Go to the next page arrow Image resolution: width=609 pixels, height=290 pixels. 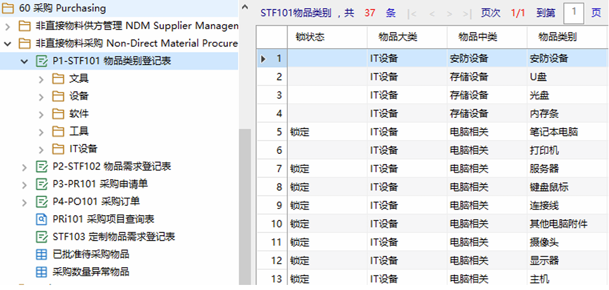click(x=449, y=13)
